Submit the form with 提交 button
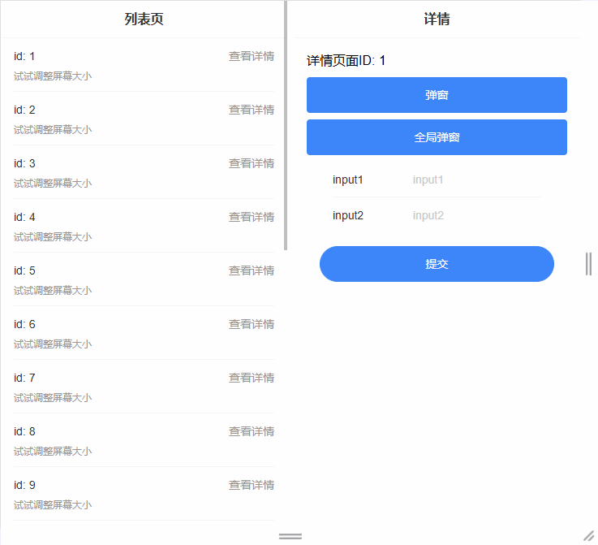This screenshot has width=598, height=545. tap(437, 264)
